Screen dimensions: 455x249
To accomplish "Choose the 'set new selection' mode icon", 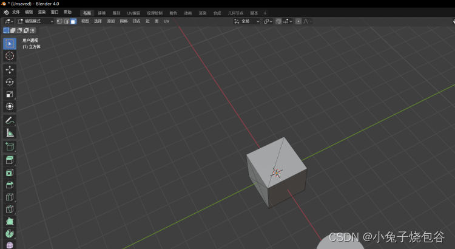I will [x=6, y=30].
